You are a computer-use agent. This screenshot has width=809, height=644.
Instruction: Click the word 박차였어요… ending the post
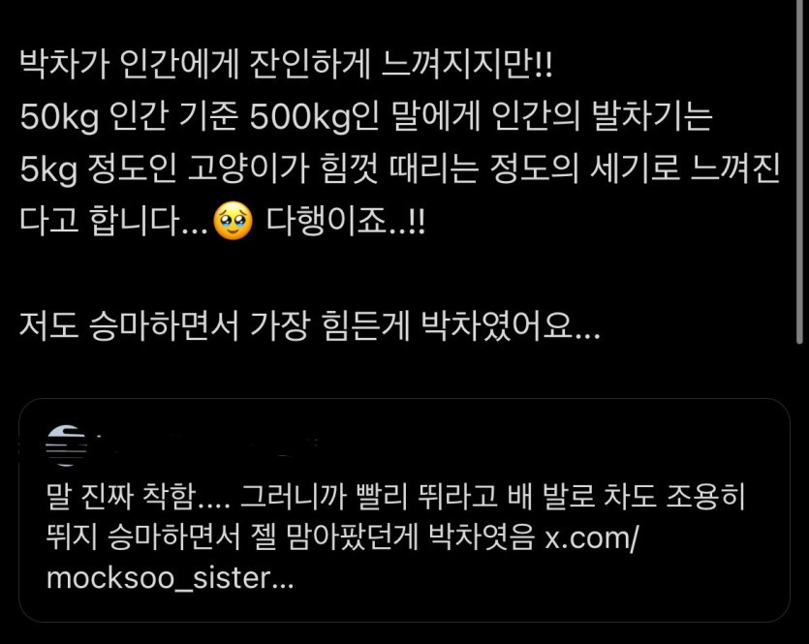tap(511, 325)
